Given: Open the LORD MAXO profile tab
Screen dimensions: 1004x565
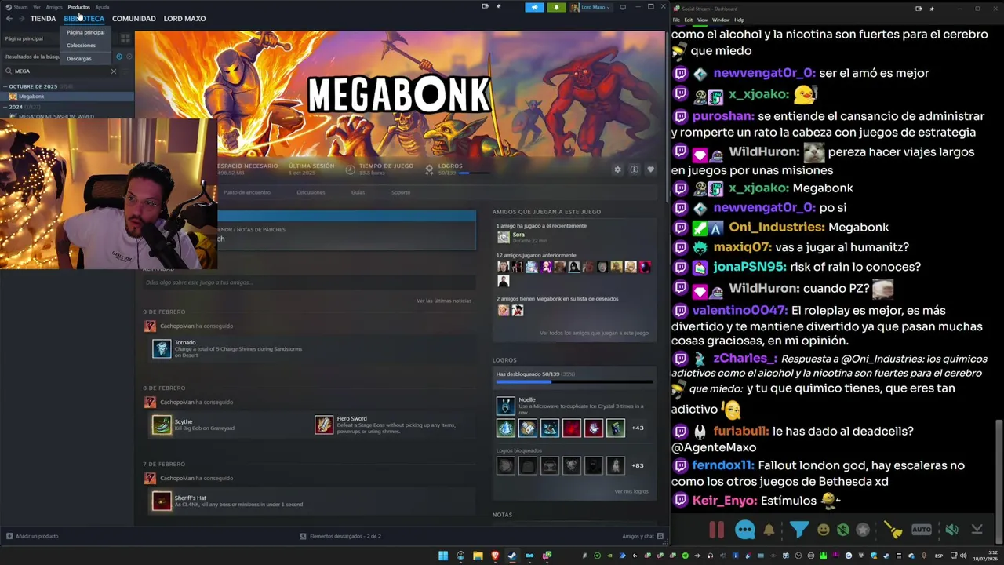Looking at the screenshot, I should click(x=184, y=19).
